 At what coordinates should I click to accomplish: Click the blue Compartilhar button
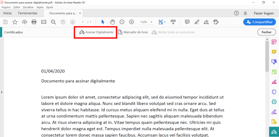(259, 22)
